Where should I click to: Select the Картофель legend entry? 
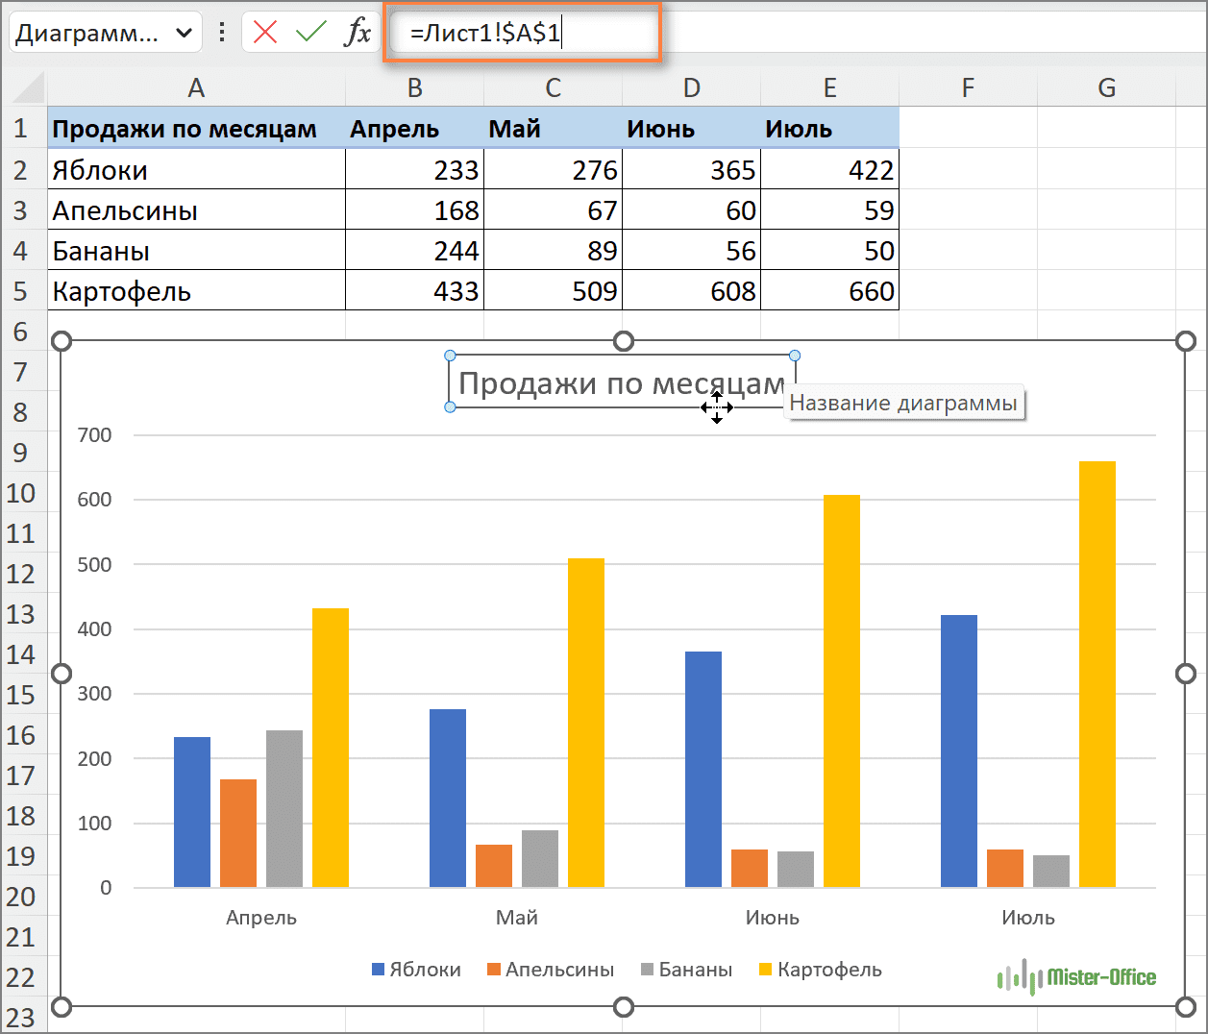820,970
